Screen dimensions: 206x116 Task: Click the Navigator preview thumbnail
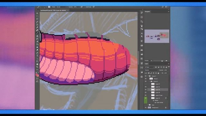157,36
